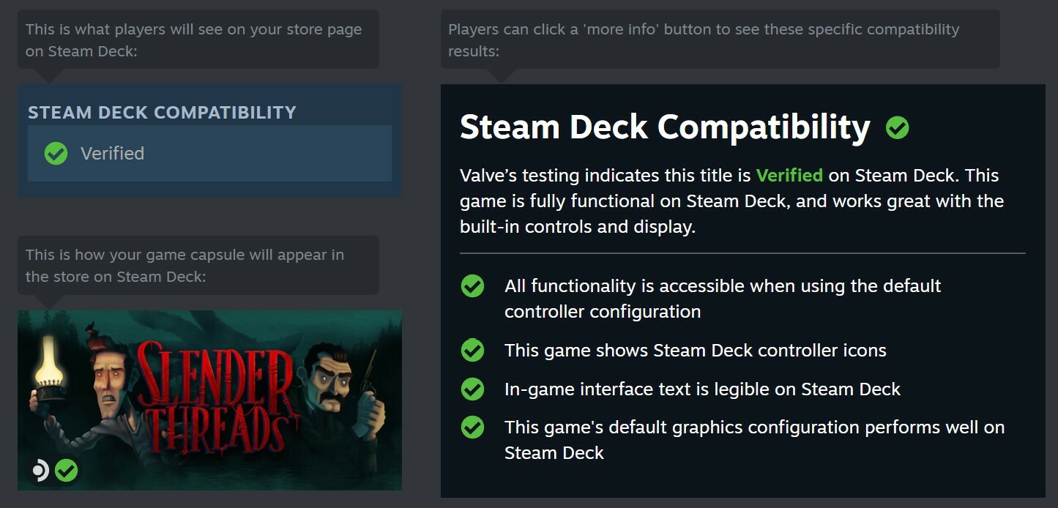Click the green Verified word in description
Viewport: 1058px width, 508px height.
pyautogui.click(x=789, y=176)
